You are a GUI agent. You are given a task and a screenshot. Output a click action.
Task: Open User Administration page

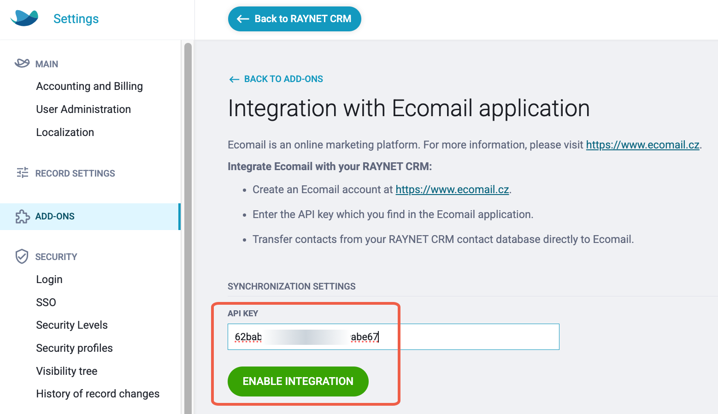point(83,109)
